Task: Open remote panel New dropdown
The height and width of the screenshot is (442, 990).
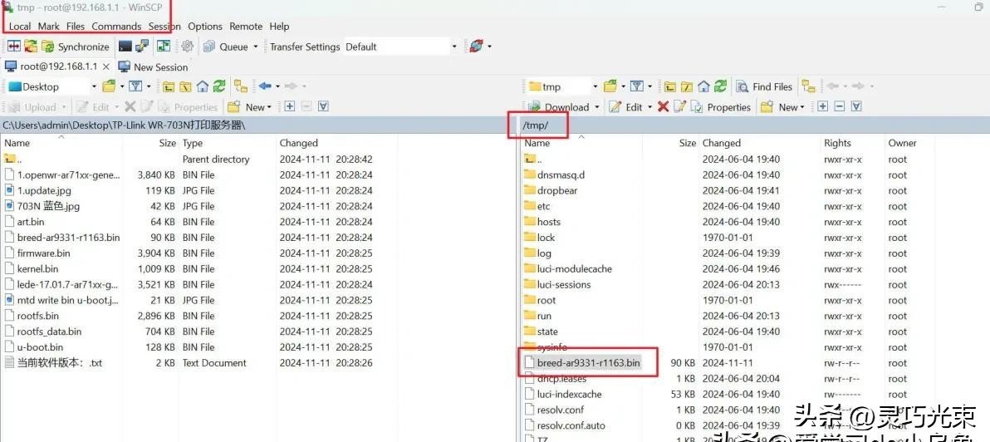Action: coord(783,106)
